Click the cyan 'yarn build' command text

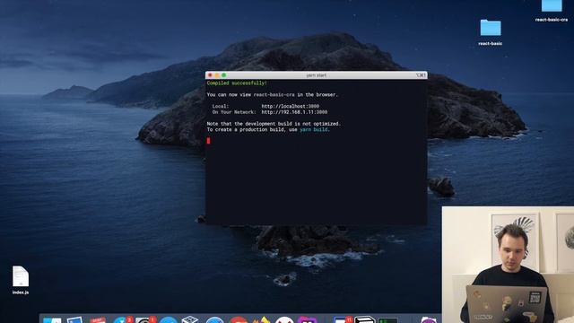click(x=314, y=129)
